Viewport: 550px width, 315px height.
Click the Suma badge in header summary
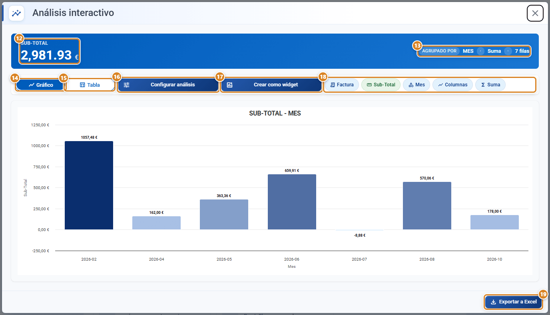click(494, 51)
